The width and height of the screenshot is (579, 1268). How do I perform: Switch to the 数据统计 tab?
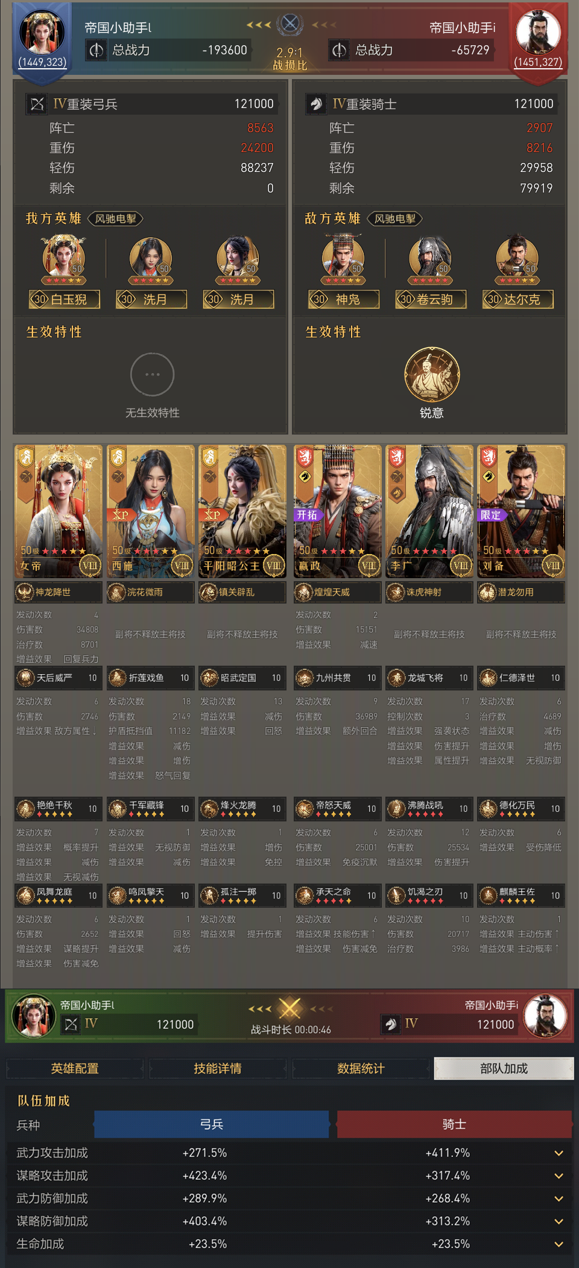click(x=361, y=1068)
